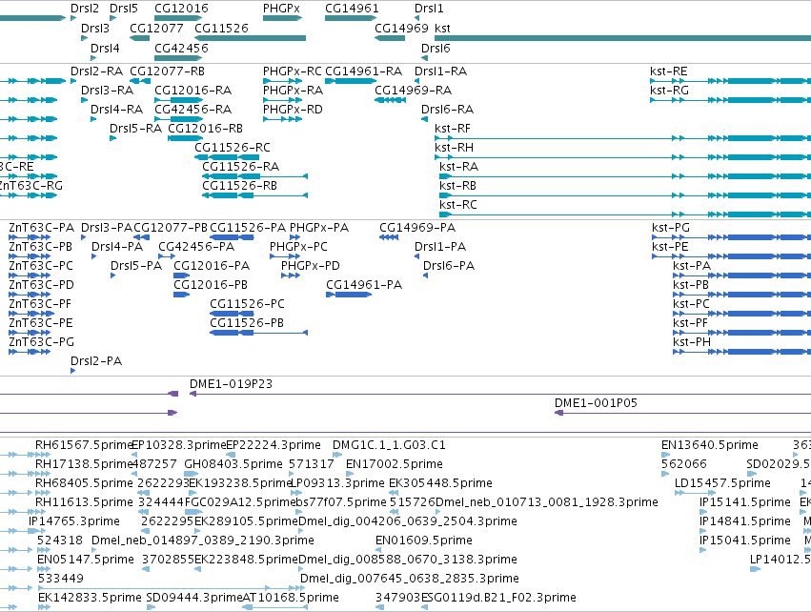This screenshot has height=612, width=811.
Task: Click the CG12077 gene label
Action: pos(156,28)
